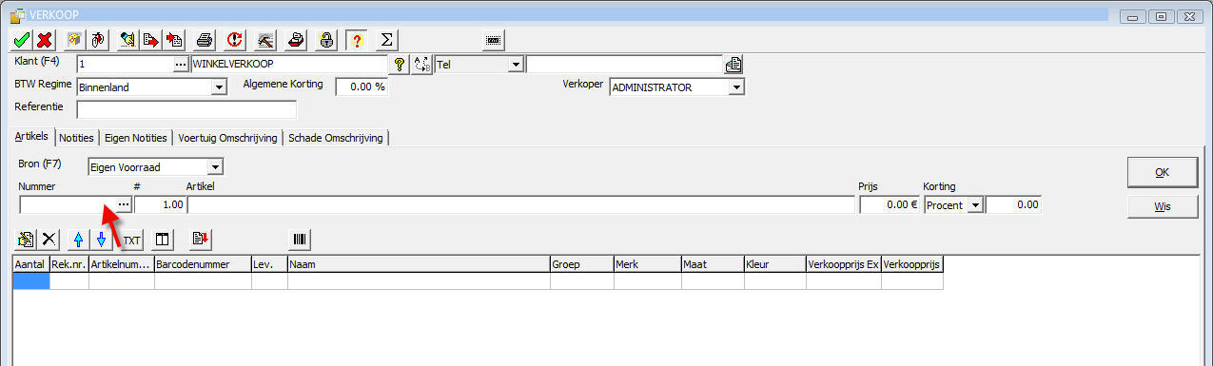Screen dimensions: 1213x366
Task: Click the yellow question mark beside WINKELVERKOOP
Action: [x=400, y=65]
